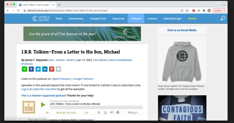
Task: Skip the podcast forward 30 seconds
Action: click(x=86, y=113)
